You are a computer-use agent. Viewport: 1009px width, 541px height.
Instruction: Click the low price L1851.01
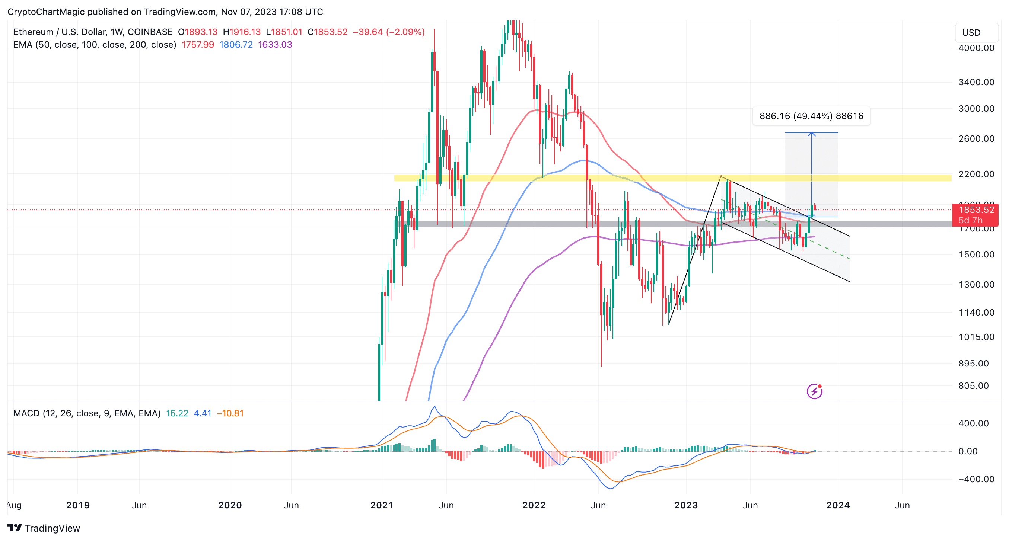coord(284,32)
